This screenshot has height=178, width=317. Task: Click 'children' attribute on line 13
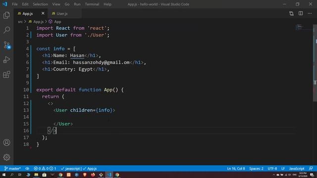coord(81,110)
